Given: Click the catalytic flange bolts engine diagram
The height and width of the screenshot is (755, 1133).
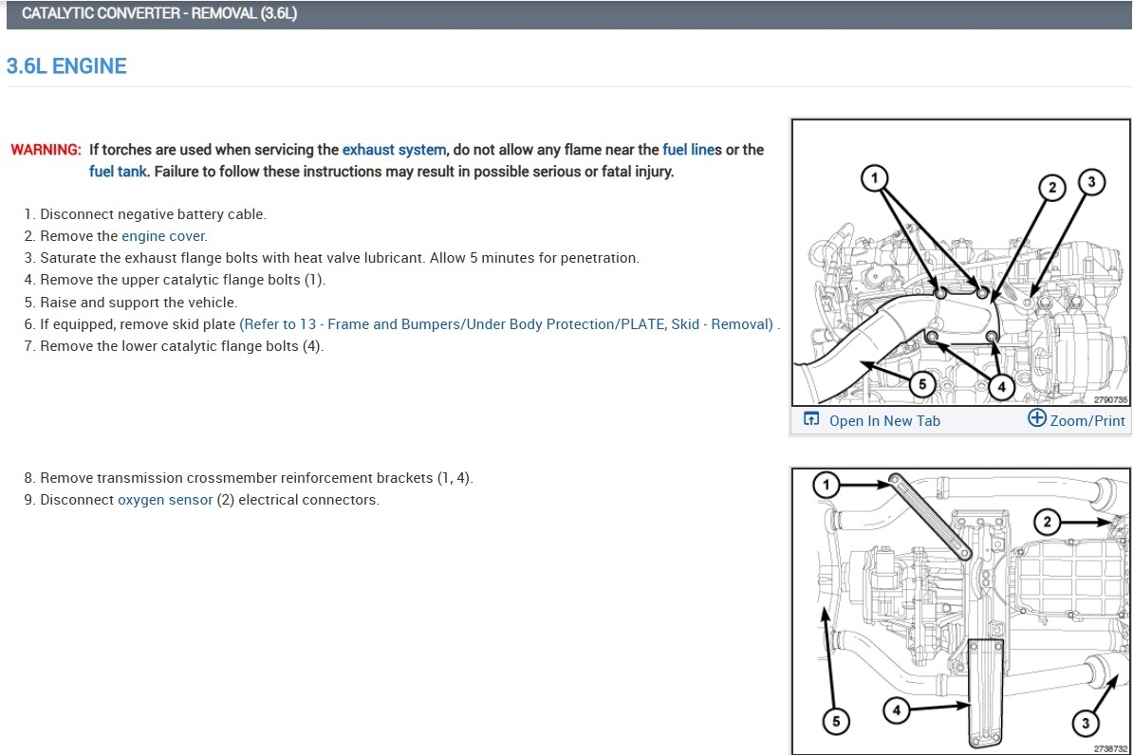Looking at the screenshot, I should [960, 263].
